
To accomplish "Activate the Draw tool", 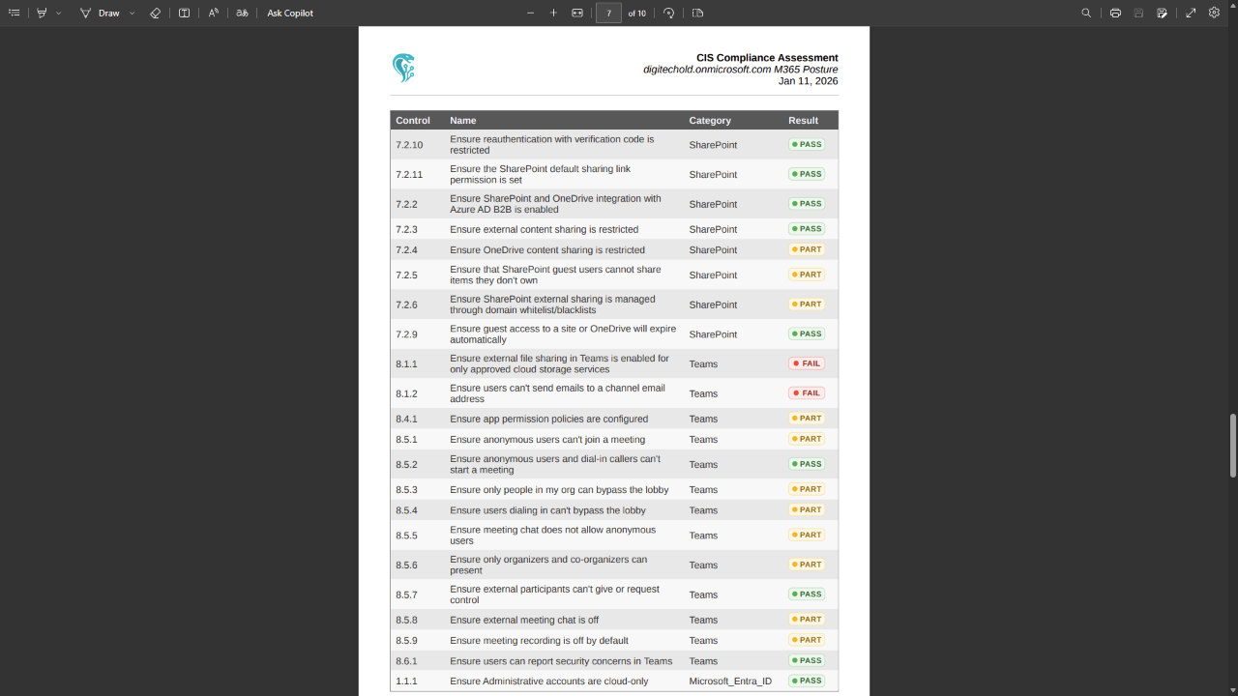I will (x=101, y=14).
